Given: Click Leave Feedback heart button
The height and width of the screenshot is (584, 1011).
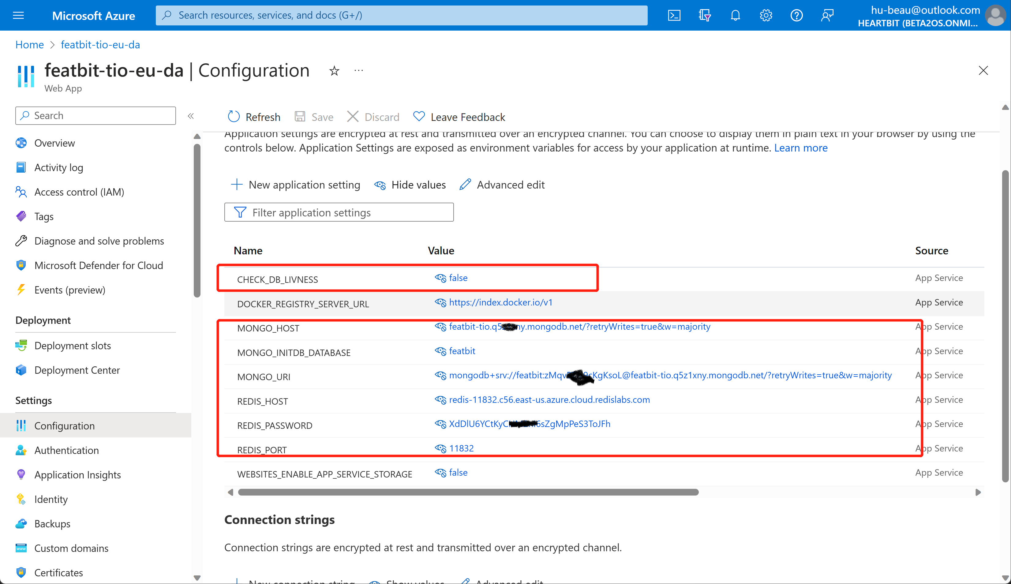Looking at the screenshot, I should pyautogui.click(x=459, y=117).
